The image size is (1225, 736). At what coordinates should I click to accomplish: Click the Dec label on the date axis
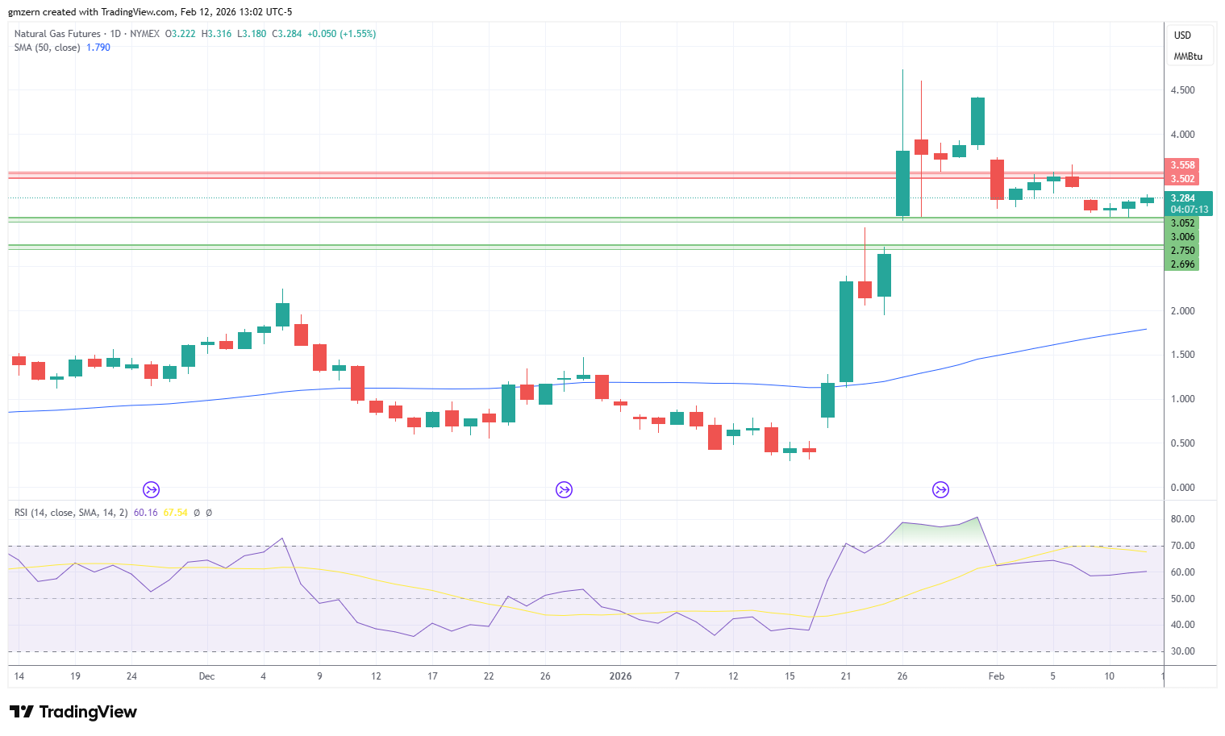(x=207, y=676)
